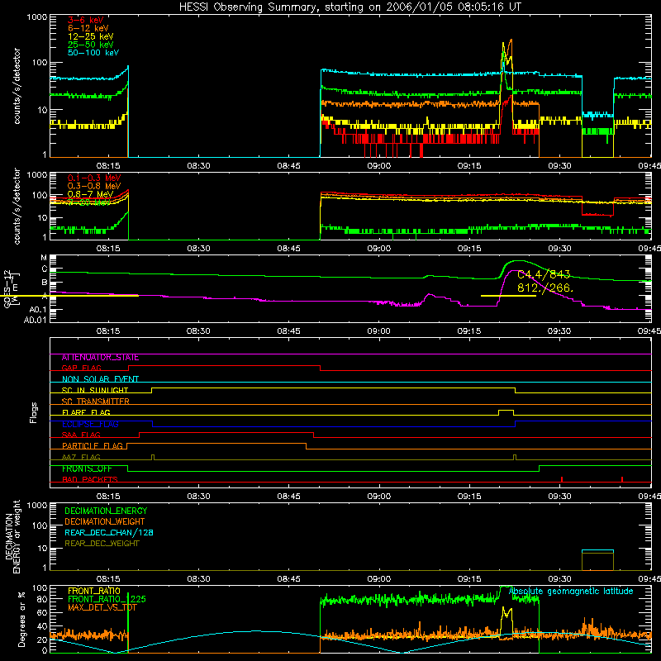The image size is (661, 661).
Task: Click the A0.01 label on GOES axis
Action: [x=36, y=321]
